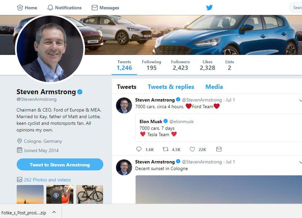View the Followers 2,423 list
This screenshot has height=218, width=302.
pos(180,65)
